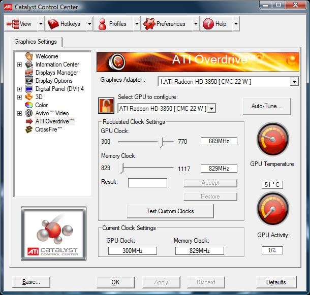Click the Overdrive unlock padlock icon
The width and height of the screenshot is (310, 295).
tap(106, 106)
